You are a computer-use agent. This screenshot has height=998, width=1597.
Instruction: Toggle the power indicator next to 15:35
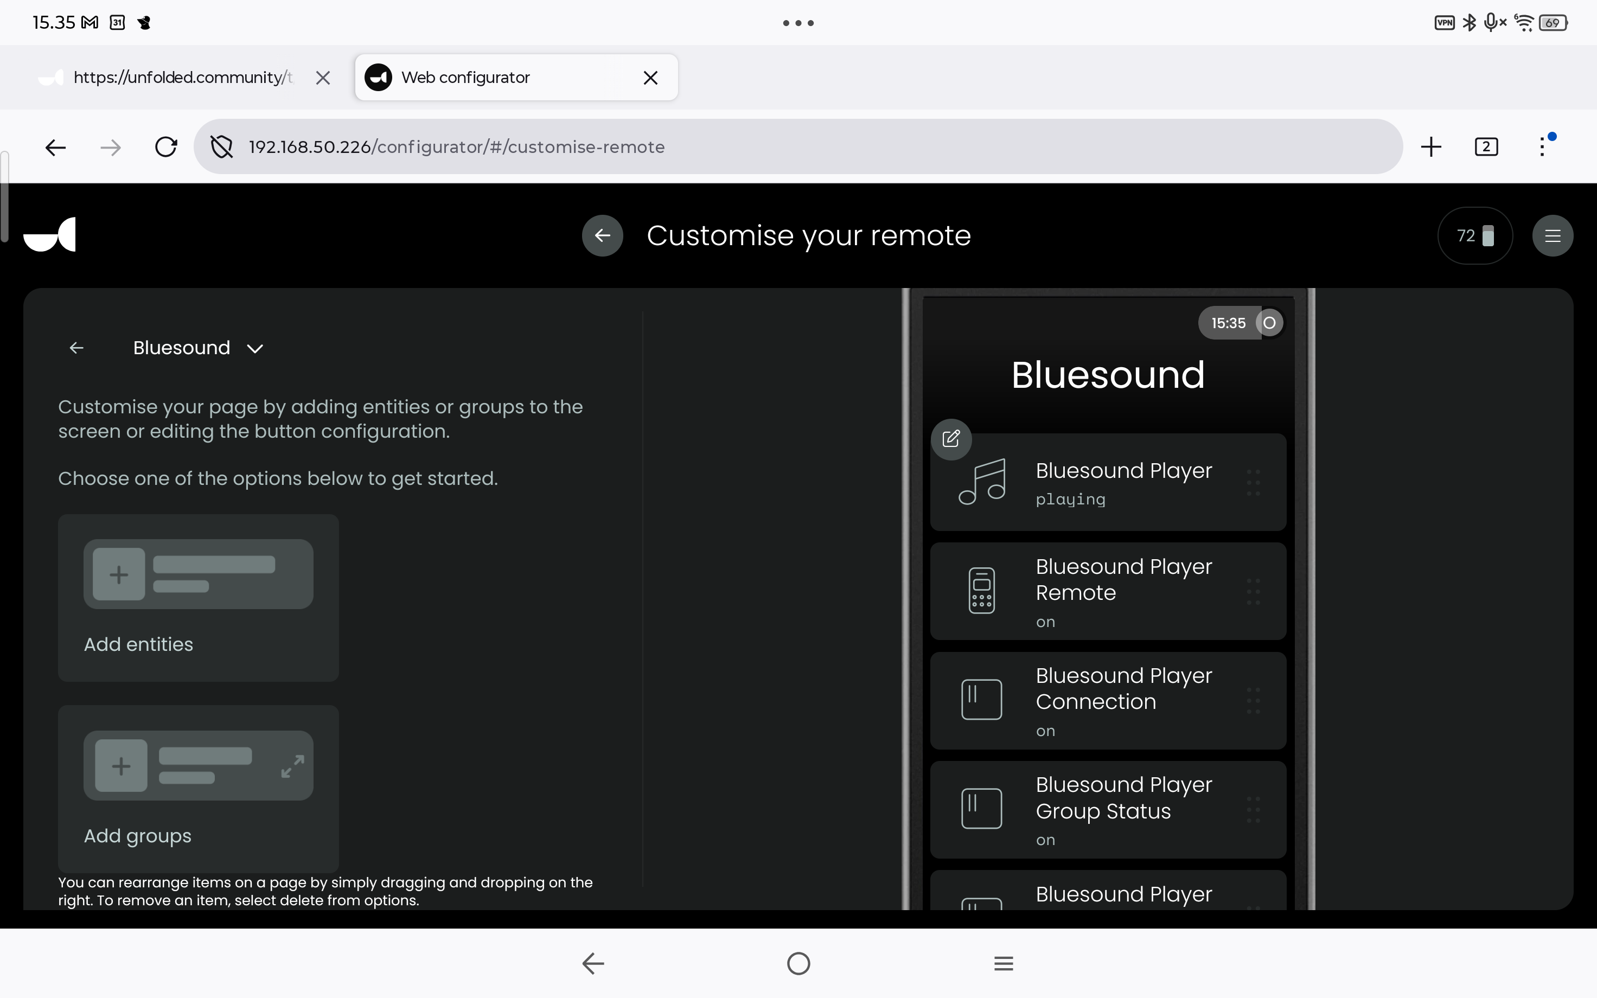pos(1269,323)
